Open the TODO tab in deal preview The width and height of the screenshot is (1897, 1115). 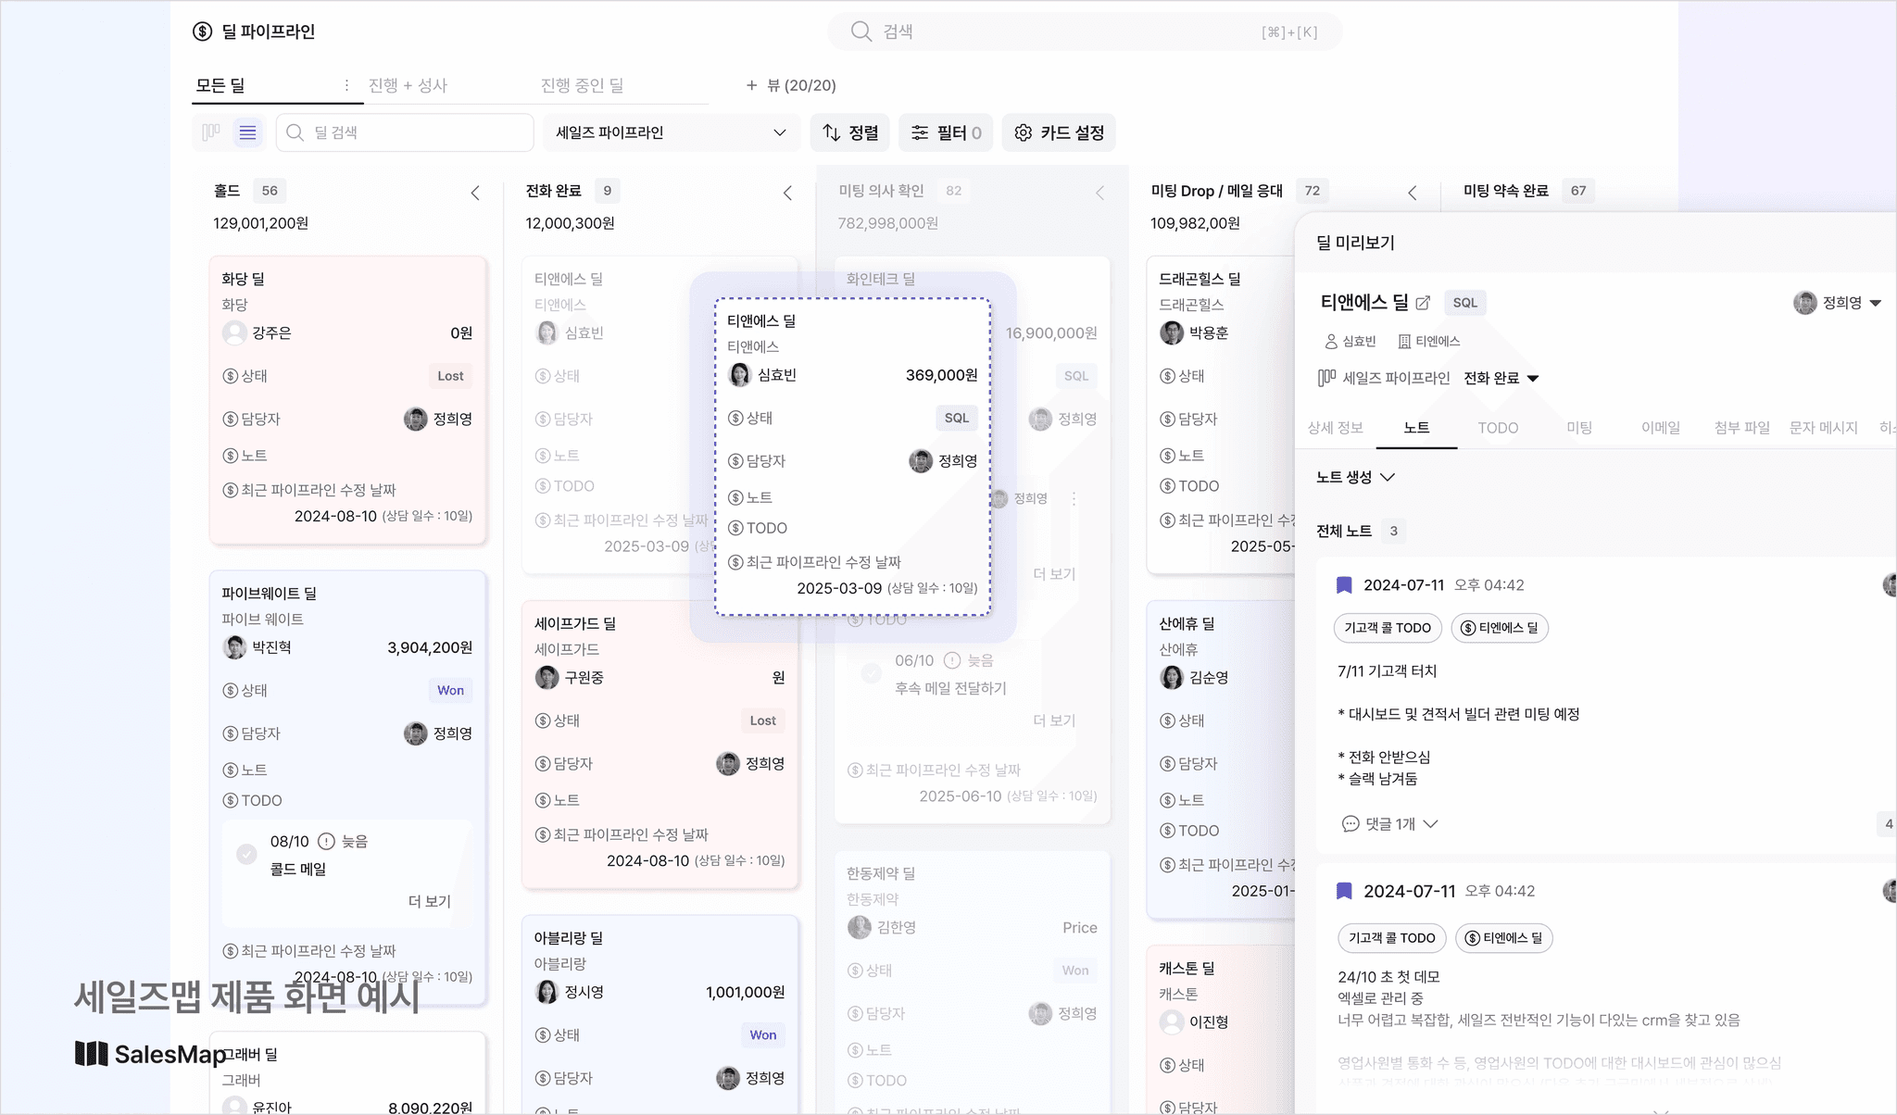click(1498, 427)
